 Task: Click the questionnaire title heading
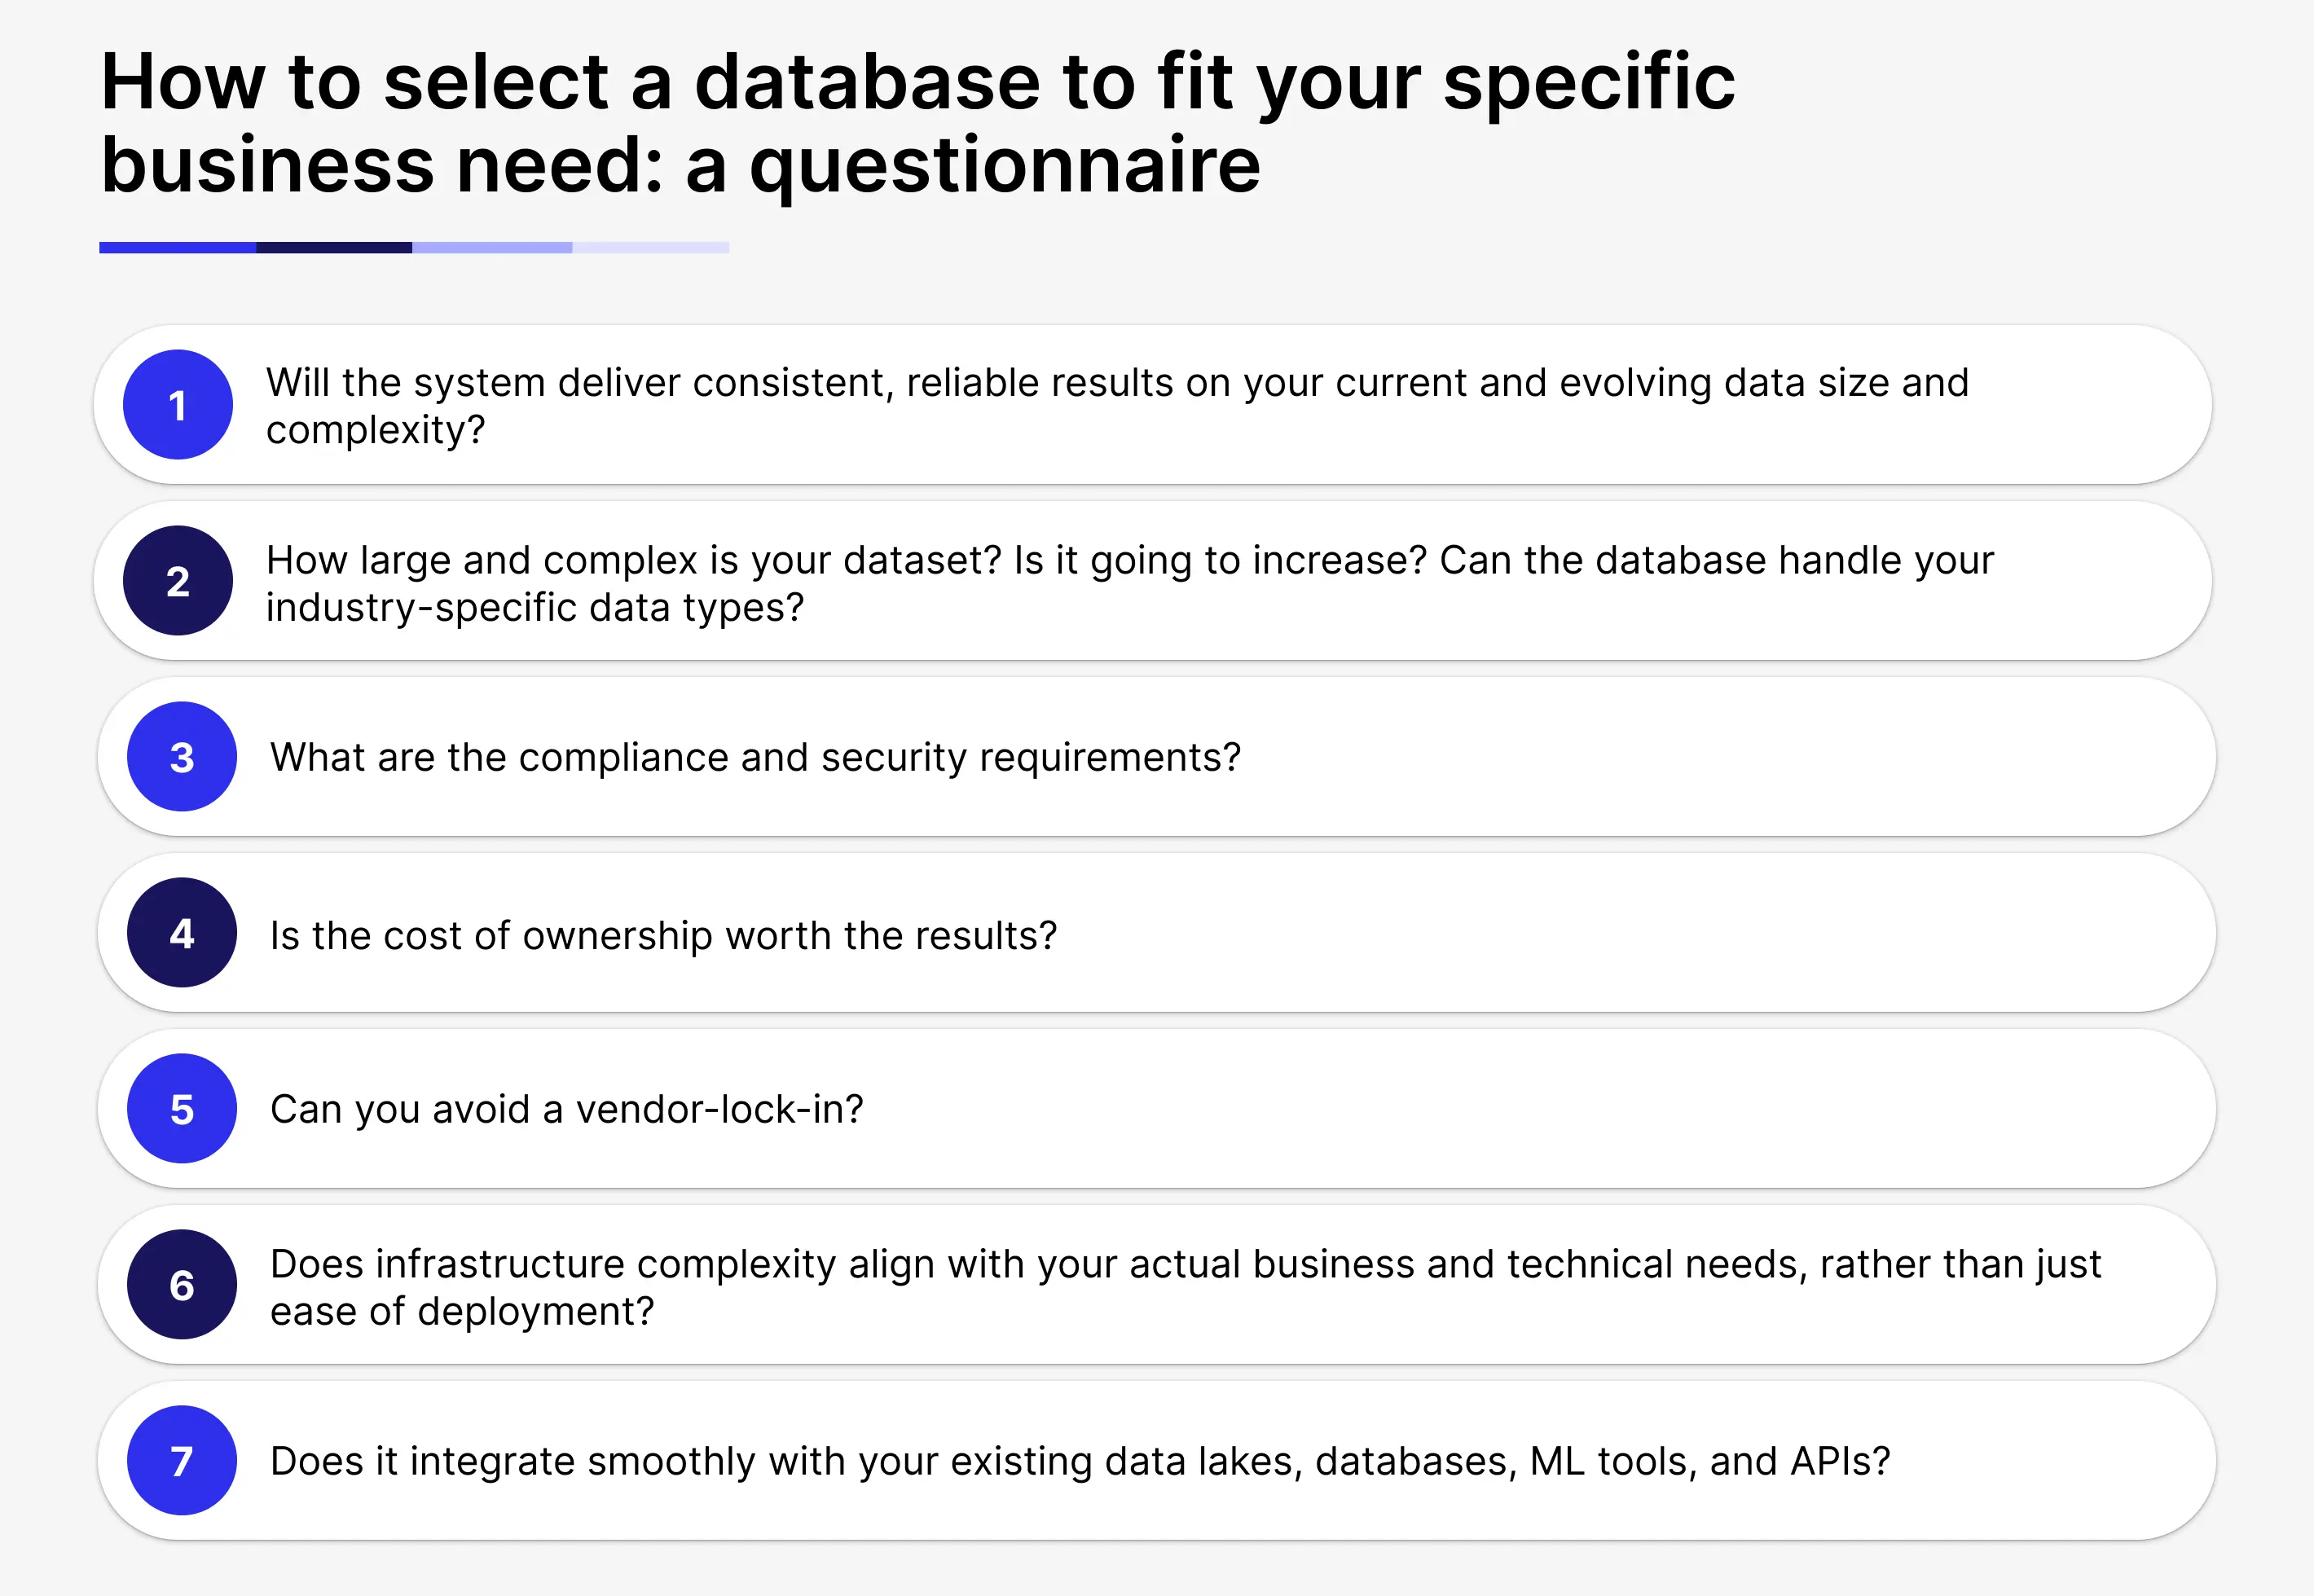tap(918, 122)
